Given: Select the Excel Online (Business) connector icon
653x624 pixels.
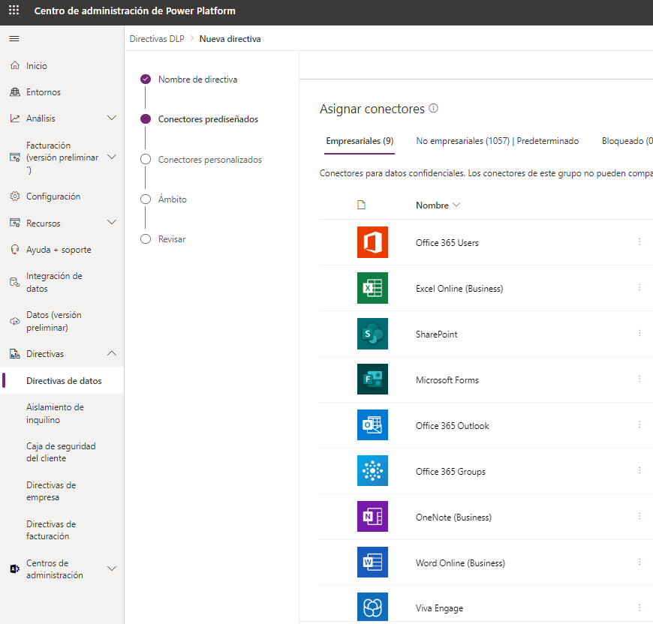Looking at the screenshot, I should 372,287.
